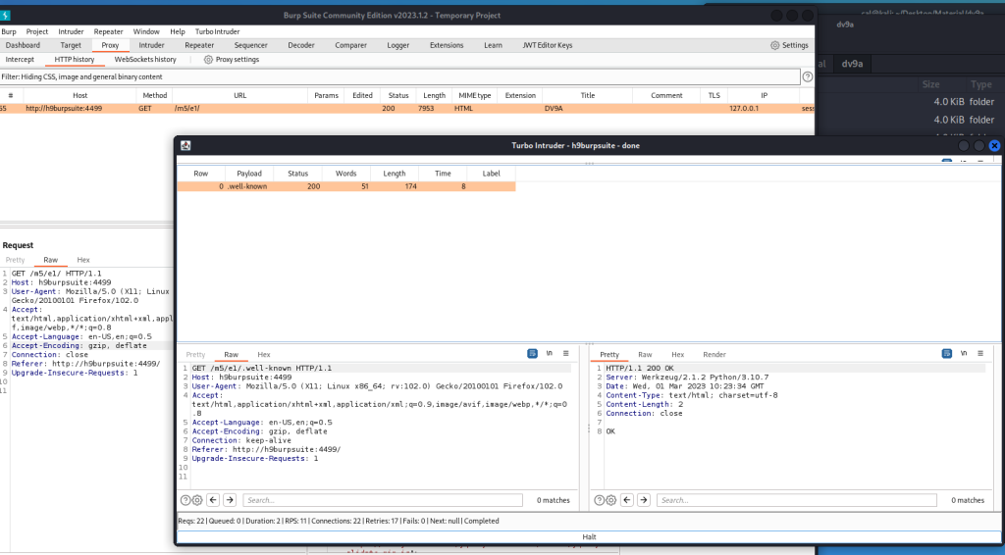Select the h9burpsuite:4499 history row
1005x555 pixels.
[x=407, y=108]
